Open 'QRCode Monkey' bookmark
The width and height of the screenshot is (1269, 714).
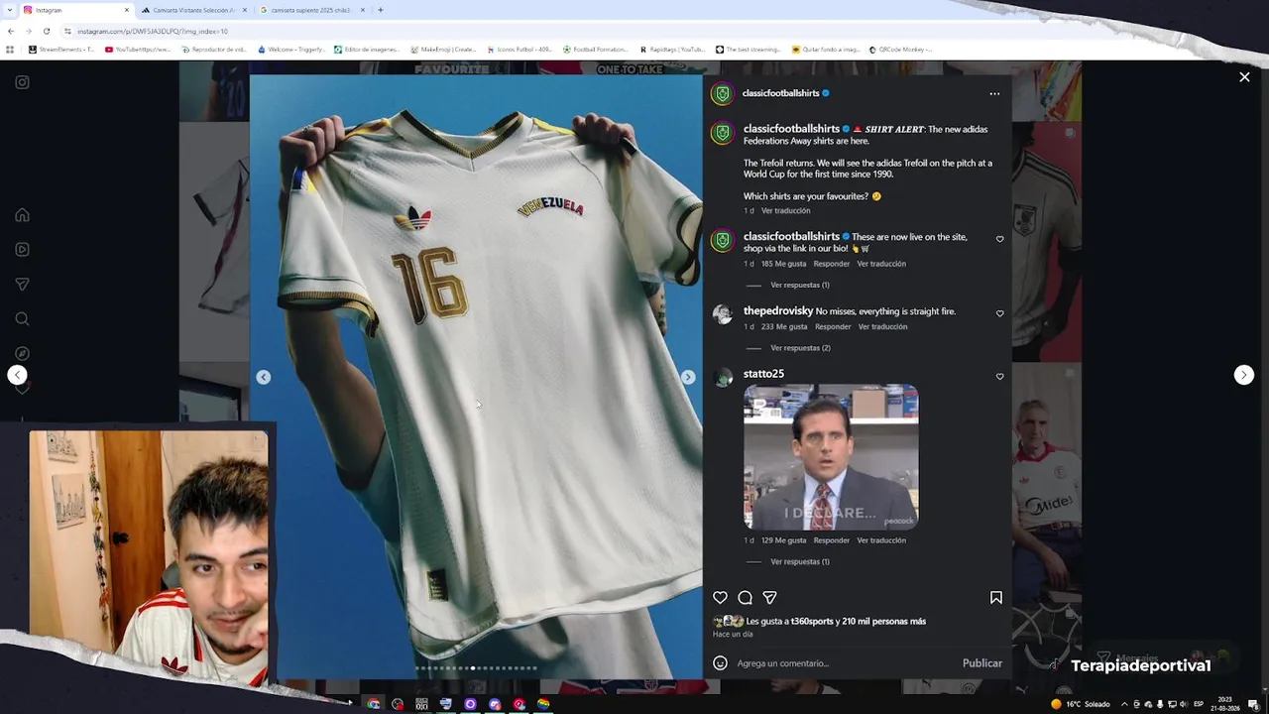[900, 49]
